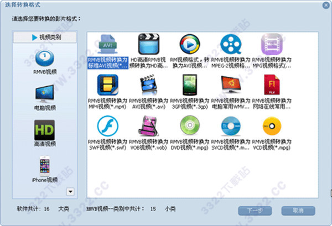Click the 视频类别 header button
The width and height of the screenshot is (332, 226).
[x=45, y=37]
